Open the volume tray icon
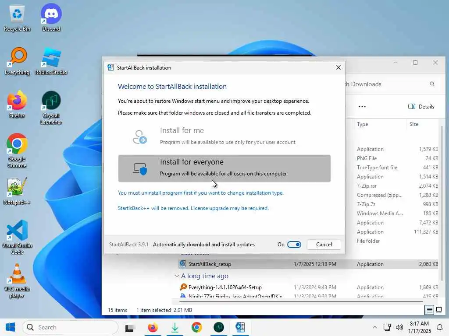 [399, 327]
